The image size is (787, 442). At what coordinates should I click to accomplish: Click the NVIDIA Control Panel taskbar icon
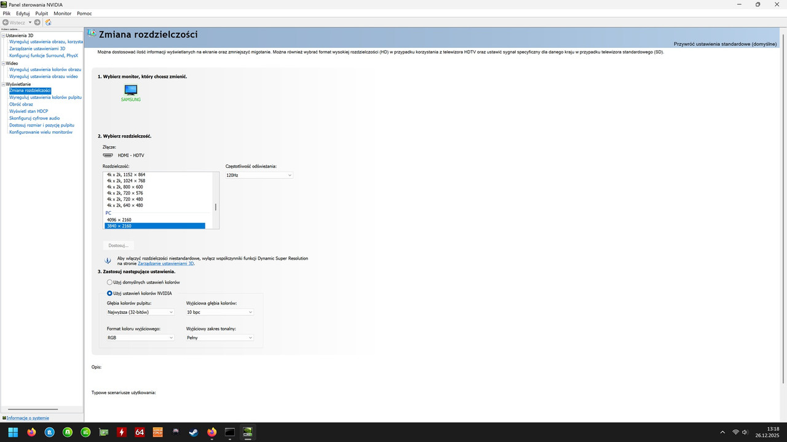pyautogui.click(x=248, y=432)
